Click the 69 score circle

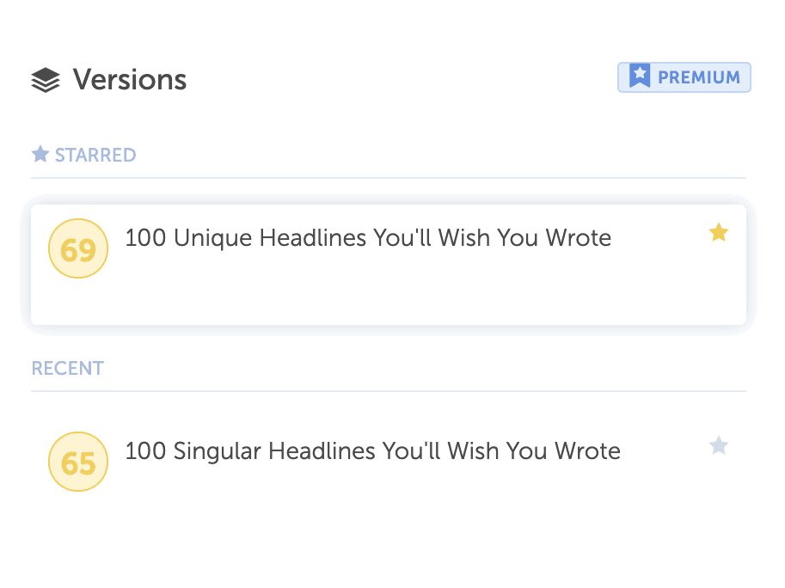click(78, 248)
